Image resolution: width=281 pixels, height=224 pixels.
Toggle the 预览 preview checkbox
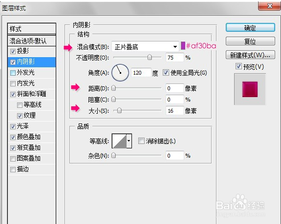point(238,66)
